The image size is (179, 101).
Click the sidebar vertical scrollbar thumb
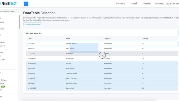[x=19, y=22]
